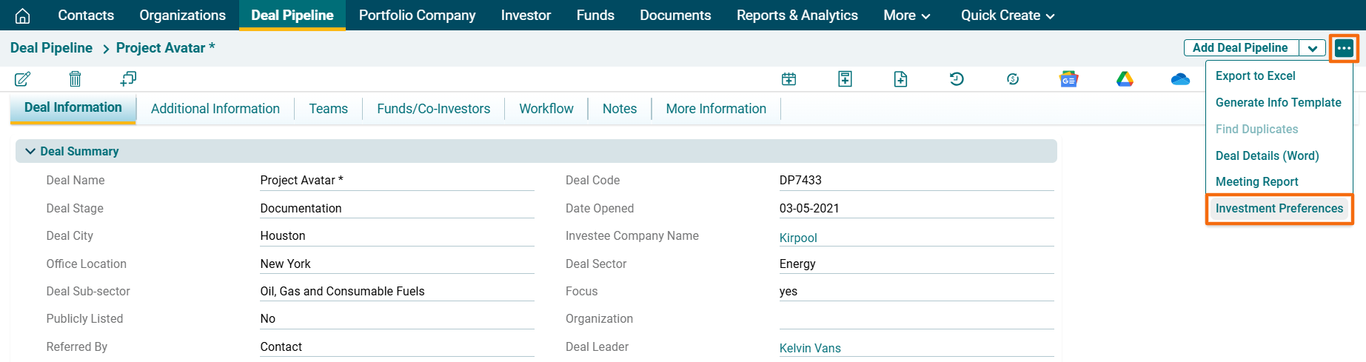Switch to the Funds/Co-Investors tab

click(433, 109)
